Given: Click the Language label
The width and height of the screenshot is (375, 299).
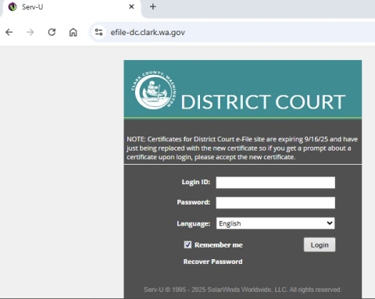Looking at the screenshot, I should 194,224.
